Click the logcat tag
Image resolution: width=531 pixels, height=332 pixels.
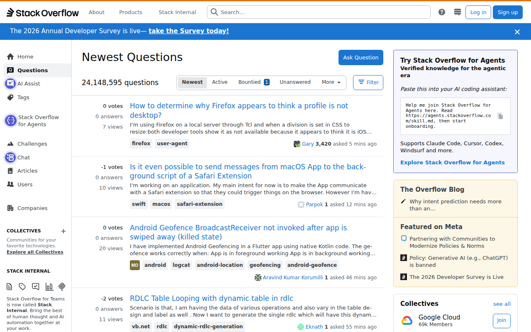coord(181,265)
